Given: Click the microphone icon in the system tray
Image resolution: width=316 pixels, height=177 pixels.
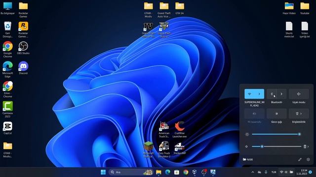Looking at the screenshot, I should (x=266, y=172).
